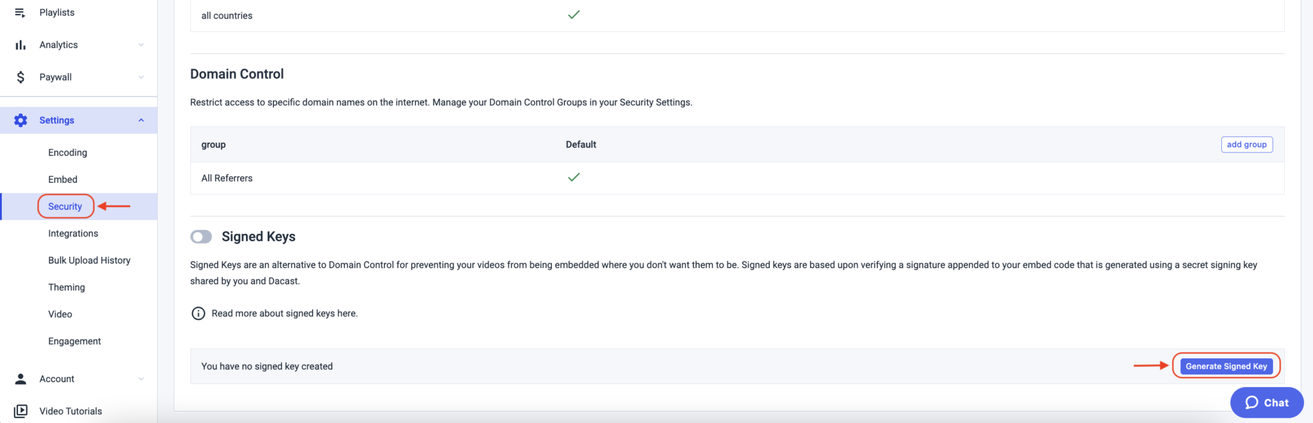Expand the Paywall menu chevron

141,77
